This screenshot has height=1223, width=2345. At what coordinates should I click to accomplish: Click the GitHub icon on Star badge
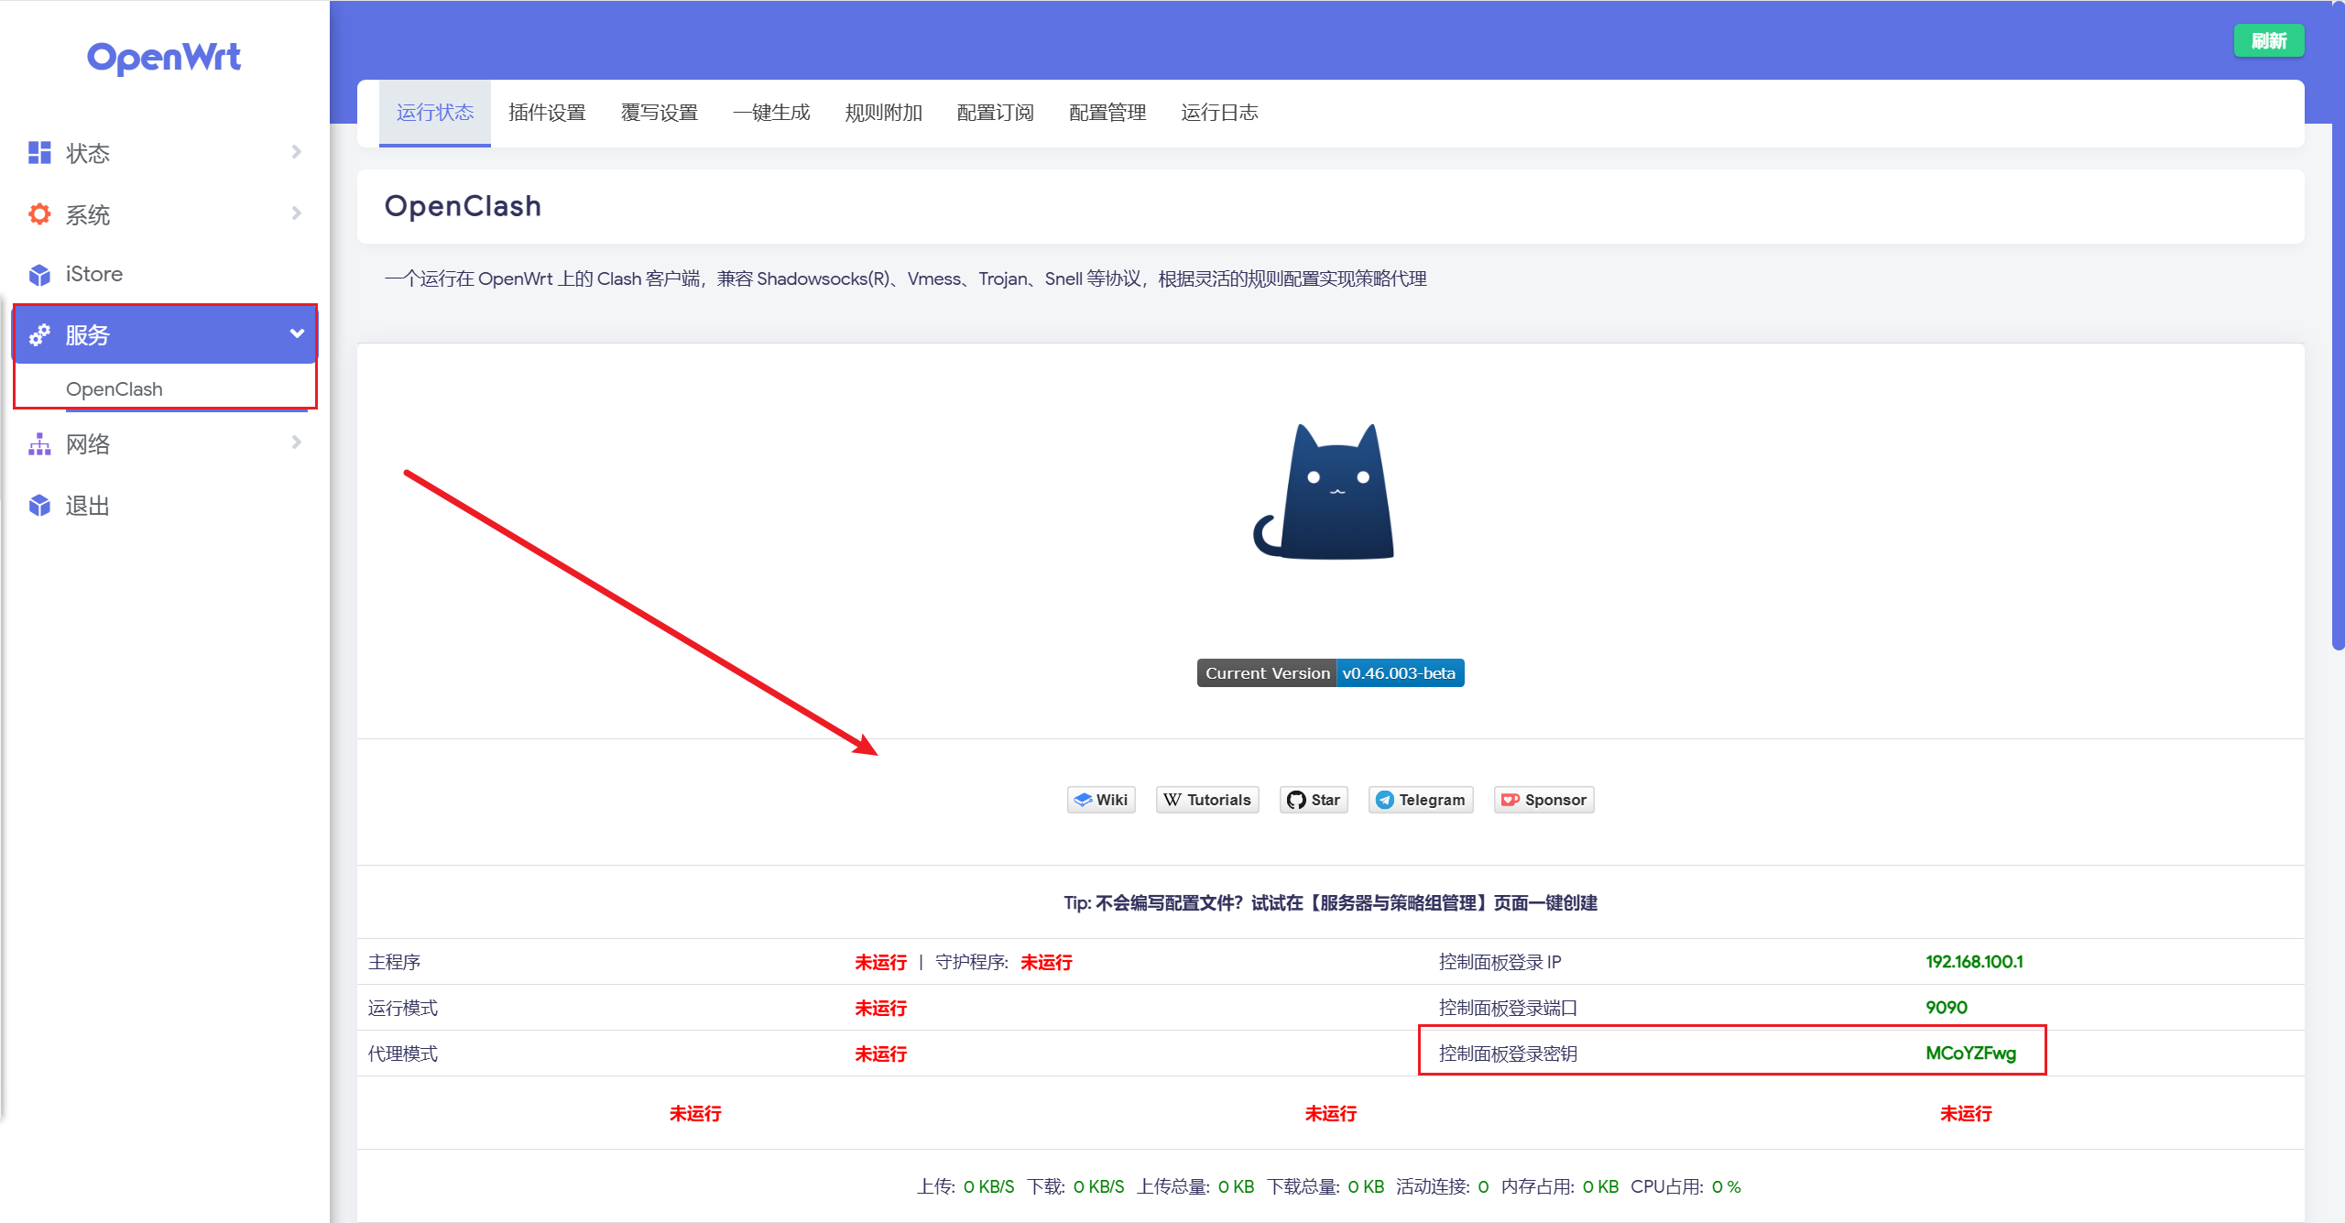[1296, 800]
